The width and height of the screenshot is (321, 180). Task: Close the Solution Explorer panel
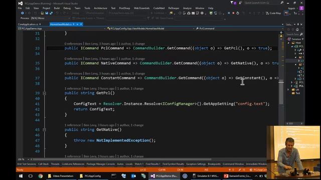pos(301,24)
